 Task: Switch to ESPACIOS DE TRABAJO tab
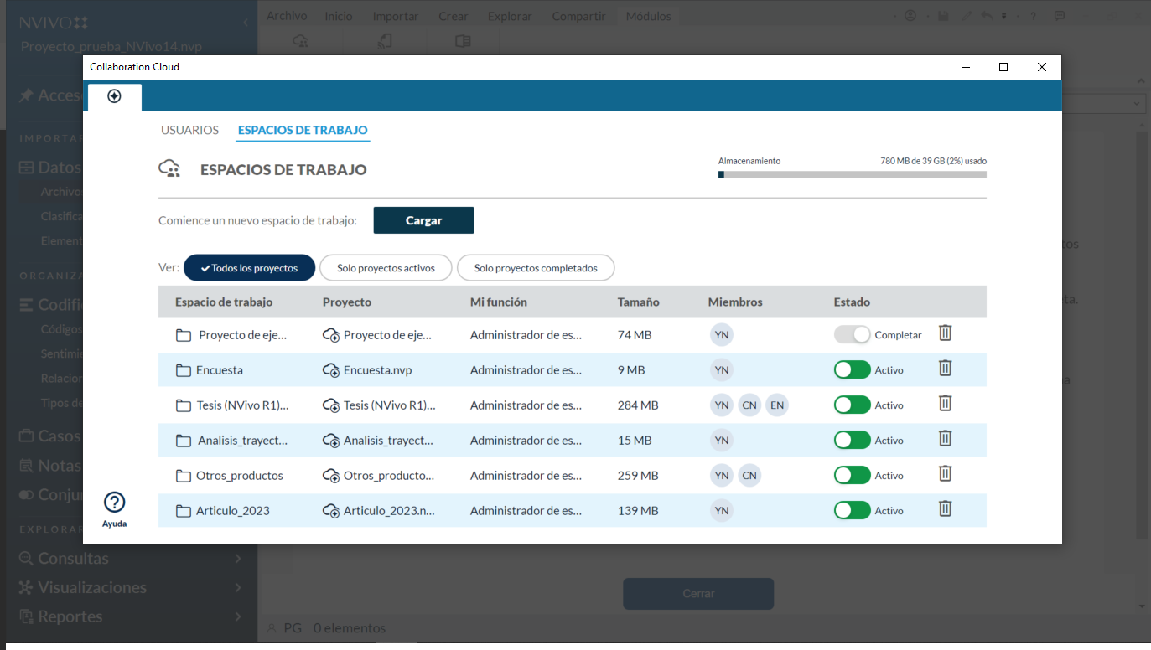pyautogui.click(x=303, y=130)
